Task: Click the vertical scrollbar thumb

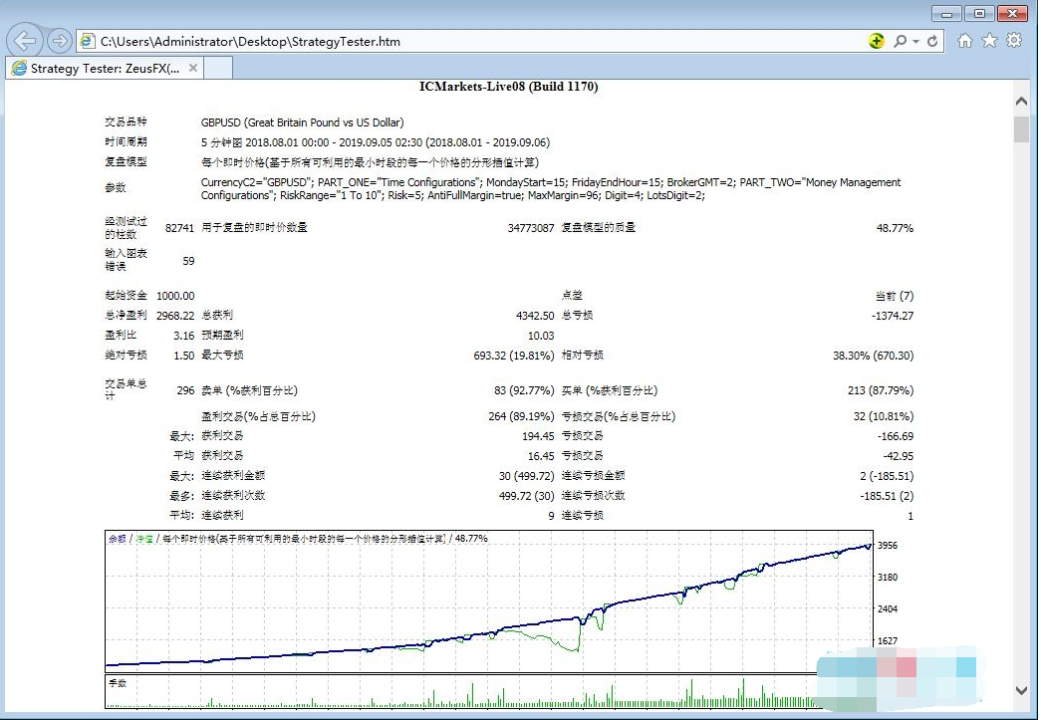Action: (x=1021, y=129)
